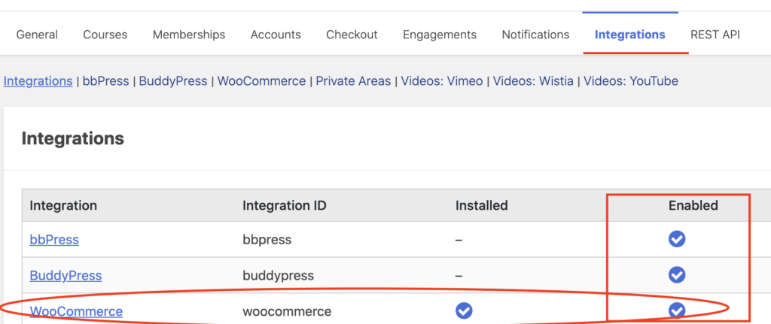Screen dimensions: 771x324
Task: Click the BuddyPress enabled checkmark icon
Action: point(677,274)
